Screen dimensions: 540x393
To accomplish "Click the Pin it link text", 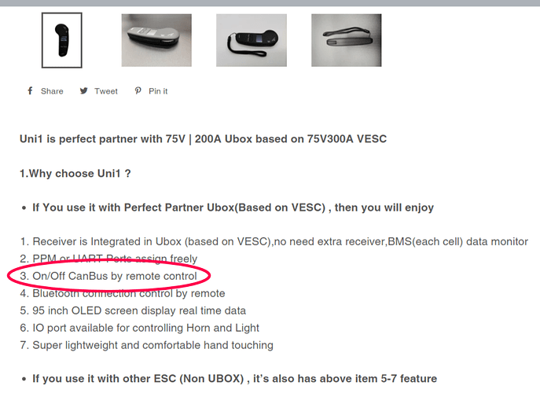I will (158, 91).
